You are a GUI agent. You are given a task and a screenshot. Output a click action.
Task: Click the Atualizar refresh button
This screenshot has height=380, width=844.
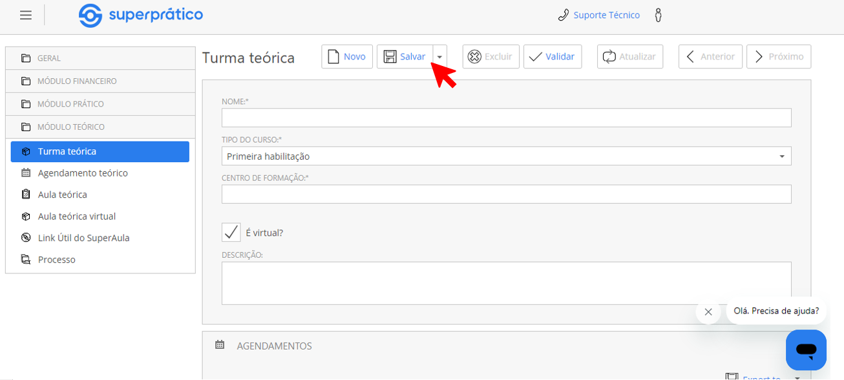(x=630, y=57)
